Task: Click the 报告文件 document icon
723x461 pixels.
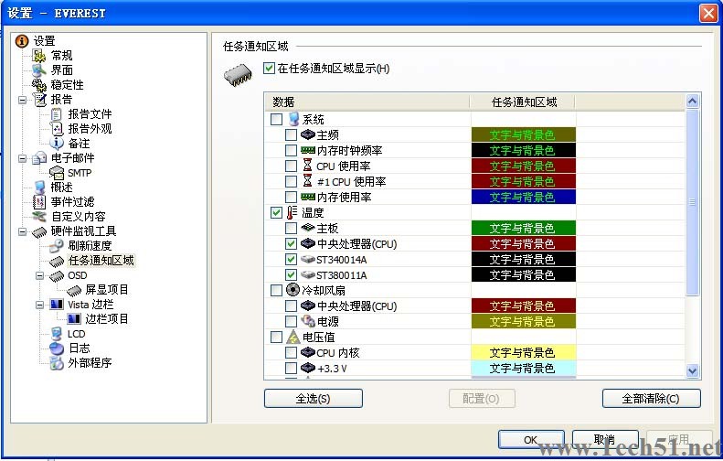Action: pos(57,114)
